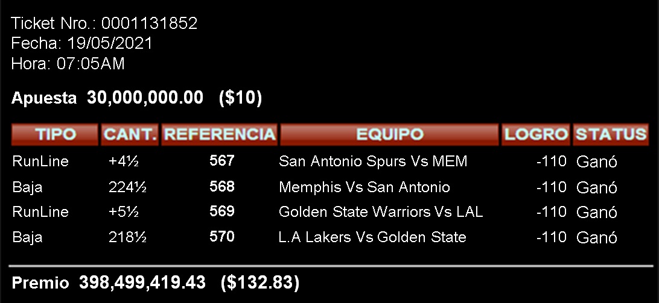Select reference number 567
Screen dimensions: 659x303
[x=222, y=161]
